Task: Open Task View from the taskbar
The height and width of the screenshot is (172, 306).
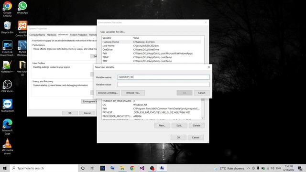Action: click(92, 168)
